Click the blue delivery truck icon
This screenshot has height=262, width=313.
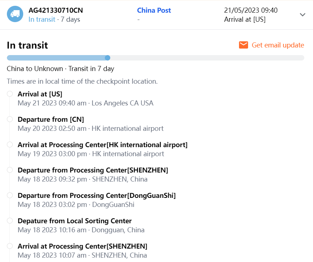(15, 14)
